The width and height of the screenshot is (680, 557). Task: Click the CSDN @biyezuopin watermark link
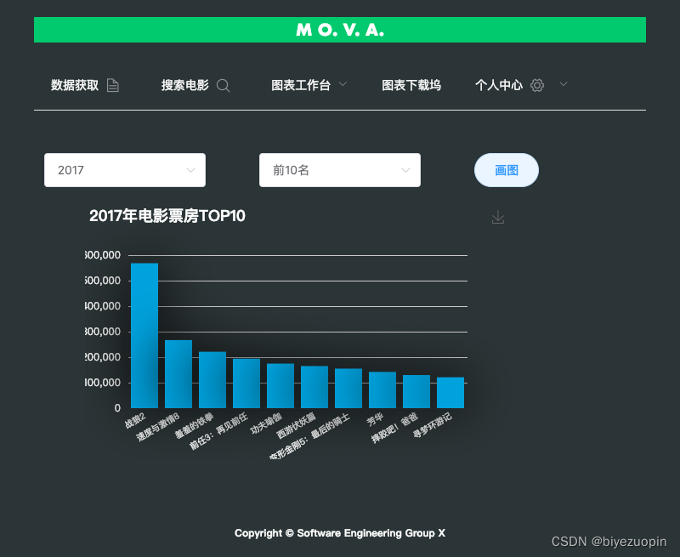609,541
